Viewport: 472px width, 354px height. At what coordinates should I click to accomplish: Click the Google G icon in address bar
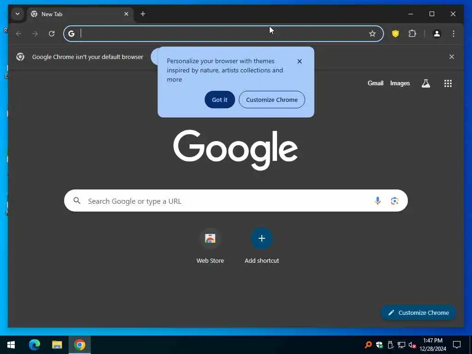pyautogui.click(x=71, y=34)
